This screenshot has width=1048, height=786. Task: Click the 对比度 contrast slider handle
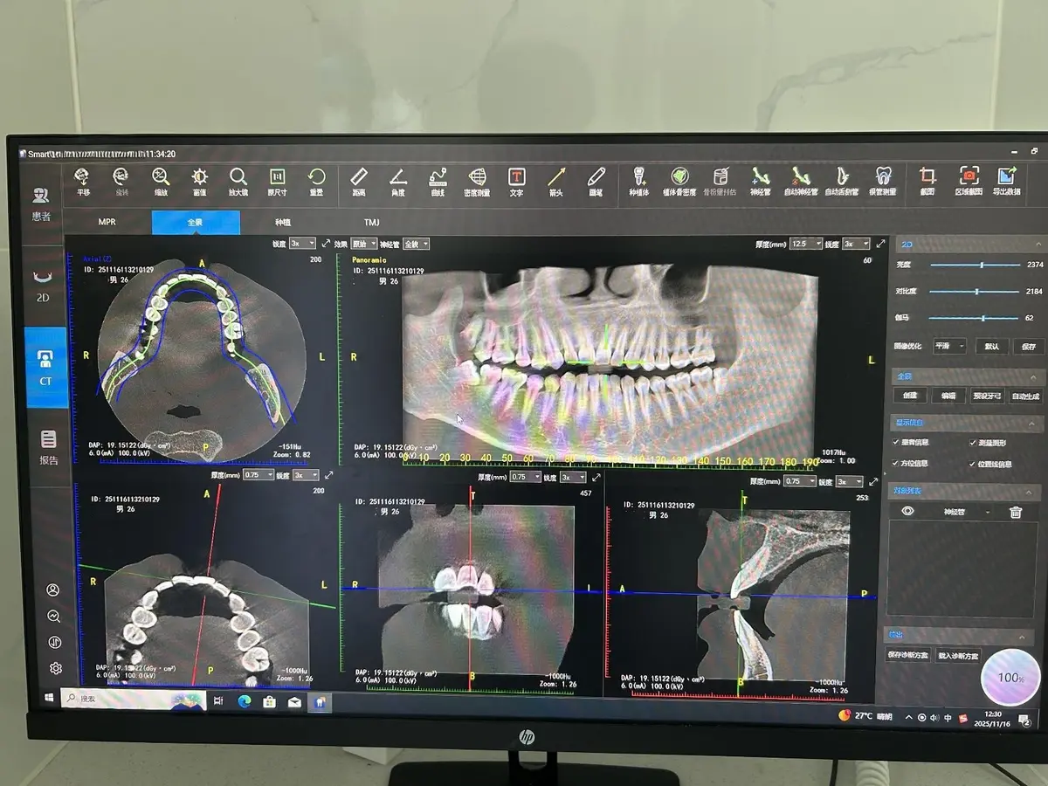[976, 291]
